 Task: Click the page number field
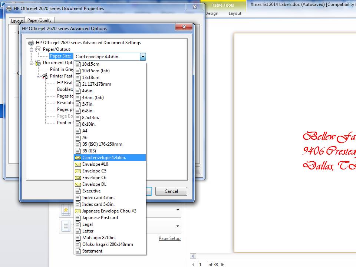pyautogui.click(x=202, y=264)
